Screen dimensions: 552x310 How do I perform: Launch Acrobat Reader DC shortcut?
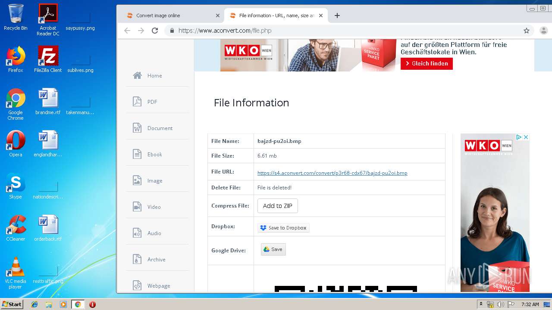point(48,20)
